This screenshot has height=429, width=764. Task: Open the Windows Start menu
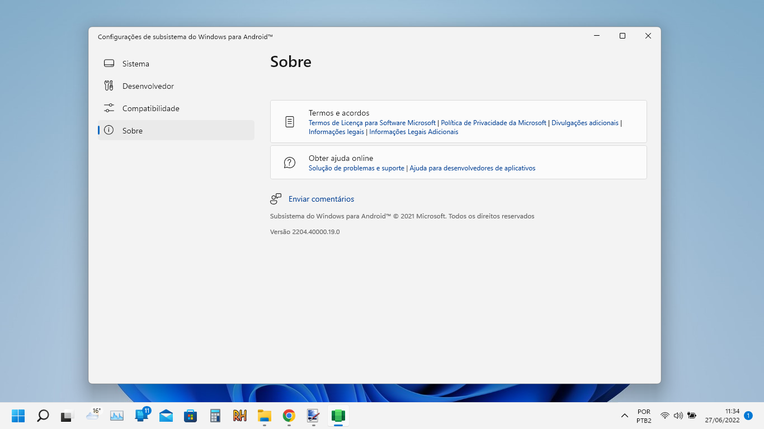(x=18, y=416)
